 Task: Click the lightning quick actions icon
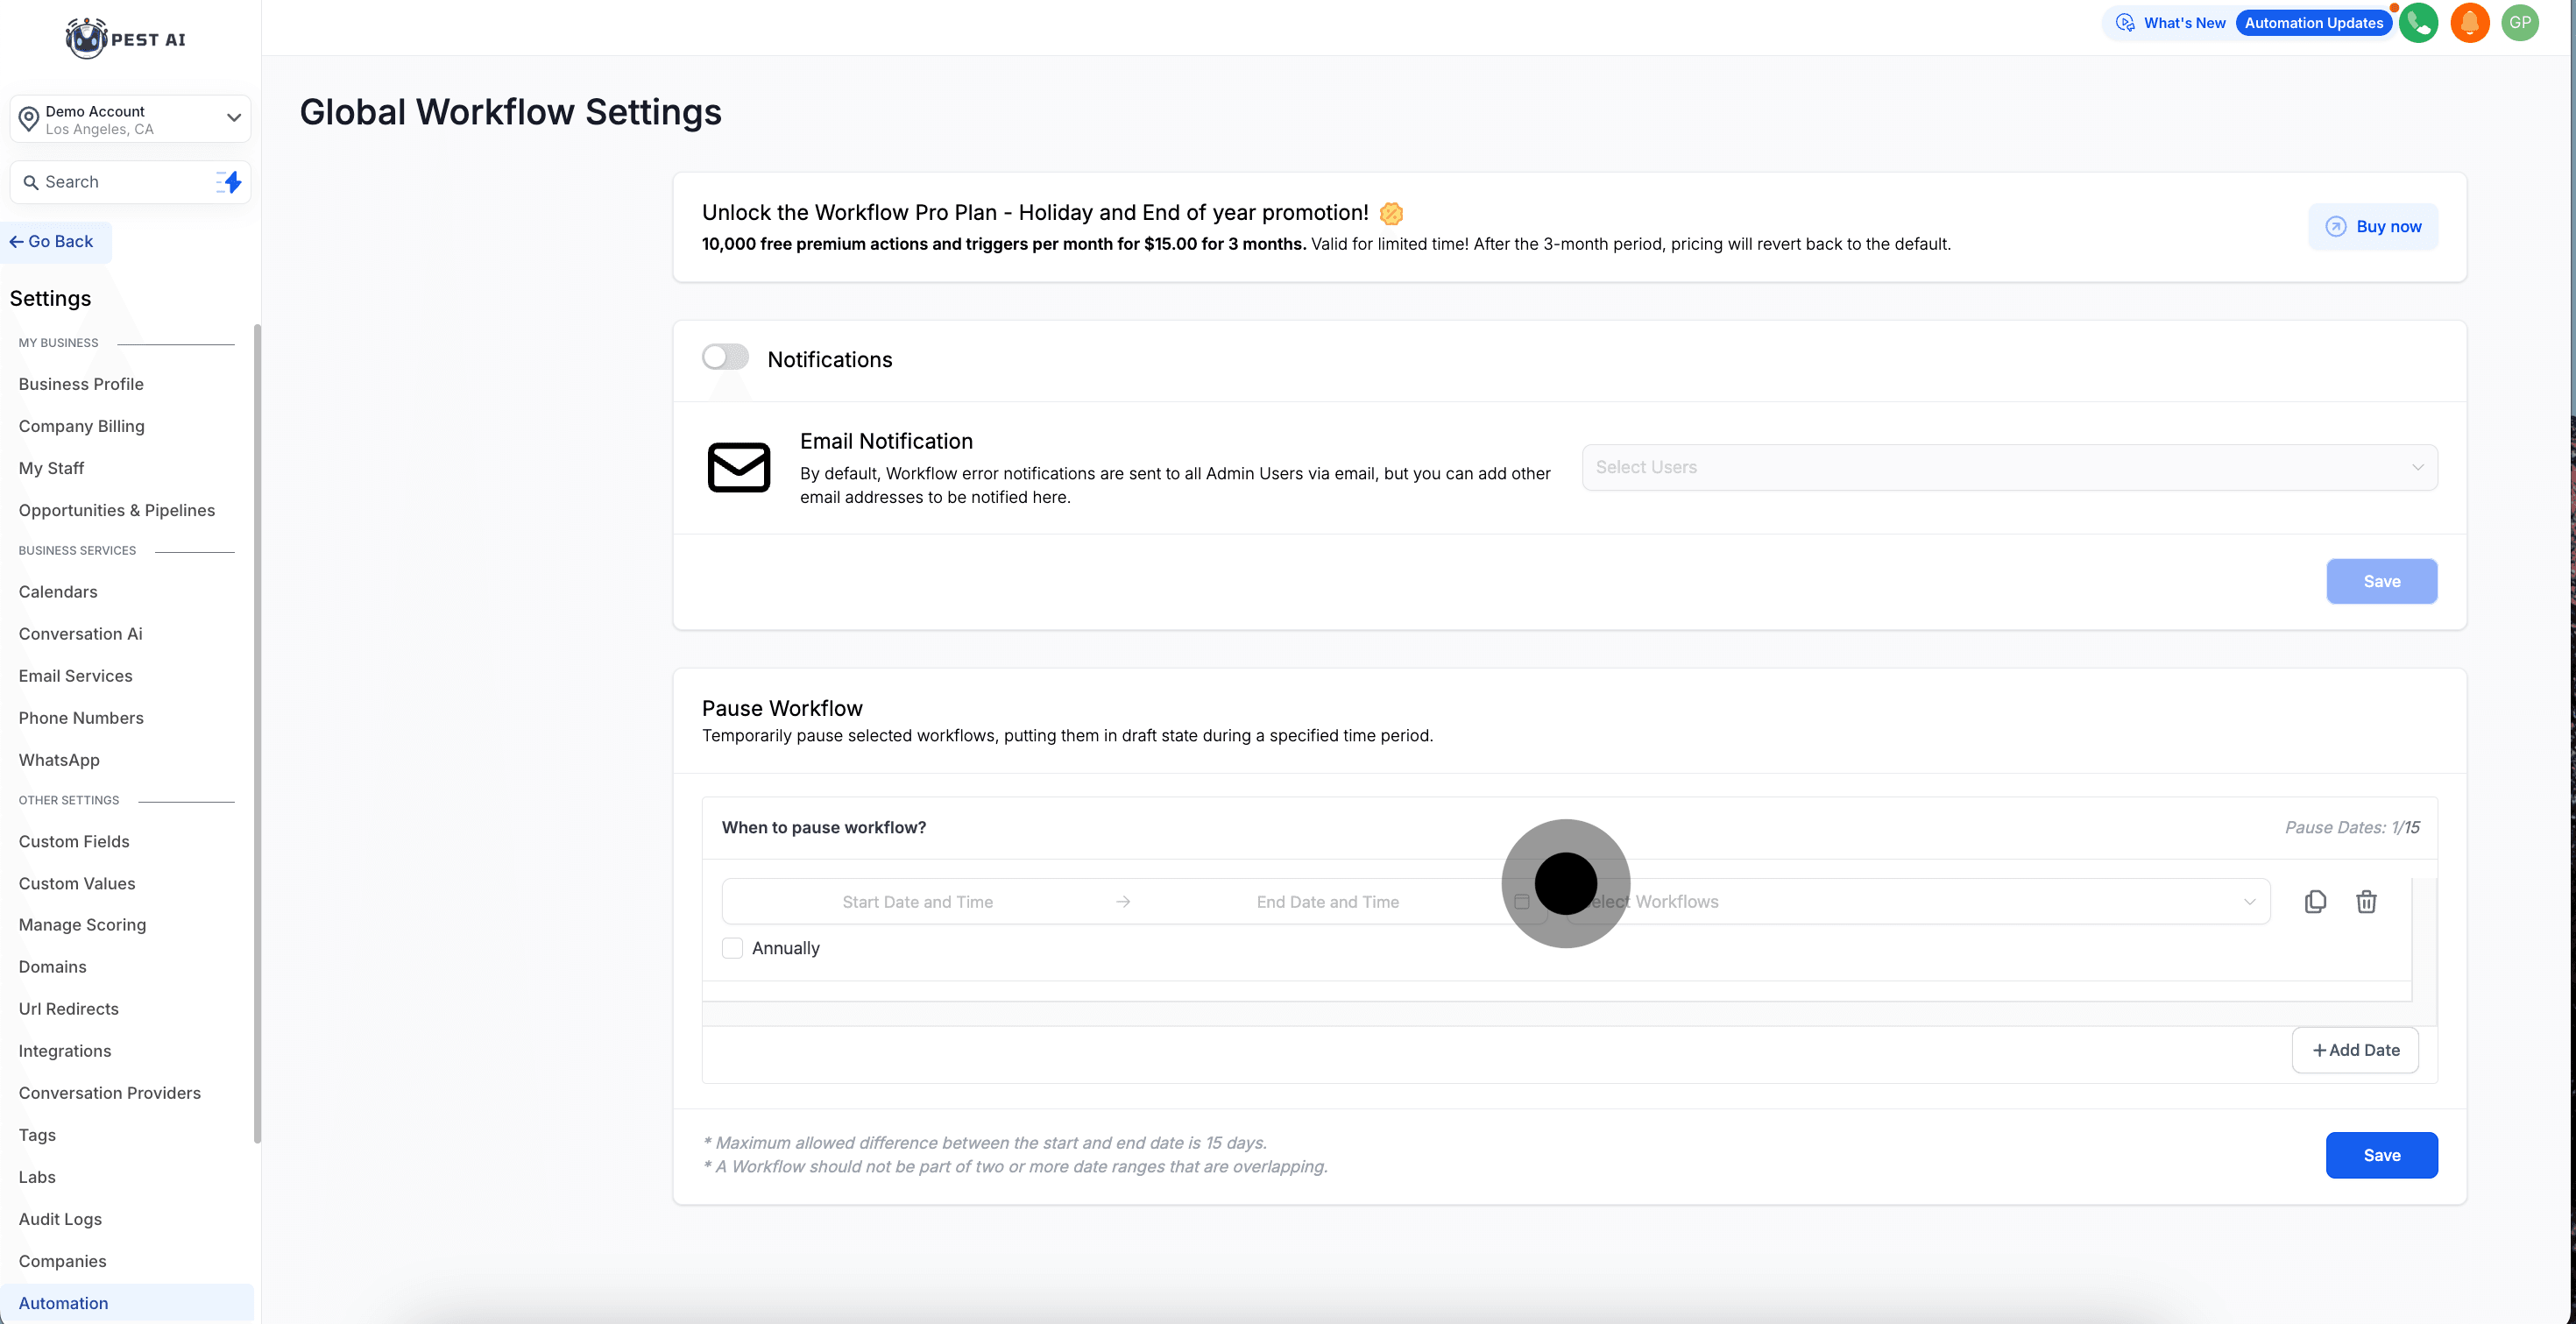tap(230, 182)
